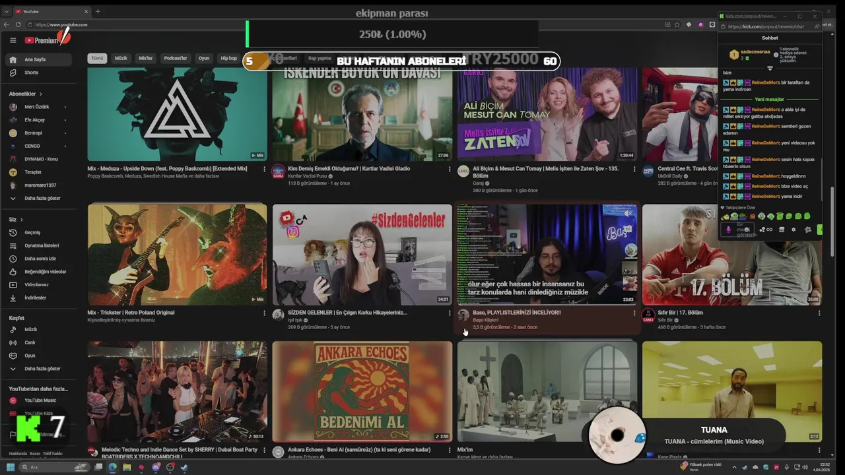Image resolution: width=845 pixels, height=475 pixels.
Task: Open Geçmiş (history) in sidebar
Action: (39, 232)
